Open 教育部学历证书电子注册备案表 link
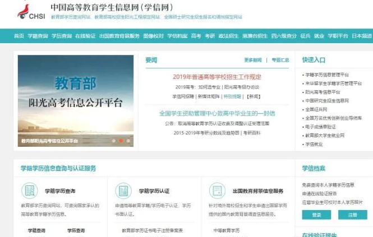373x237 pixels. (x=152, y=230)
